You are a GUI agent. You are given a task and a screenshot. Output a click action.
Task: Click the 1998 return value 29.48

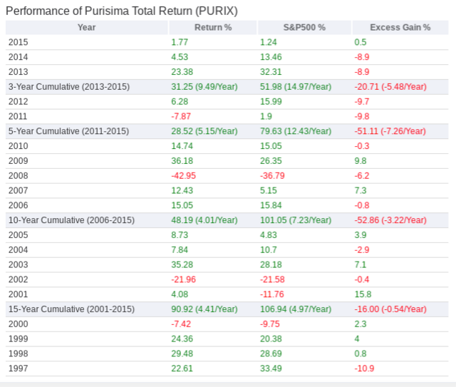click(182, 354)
